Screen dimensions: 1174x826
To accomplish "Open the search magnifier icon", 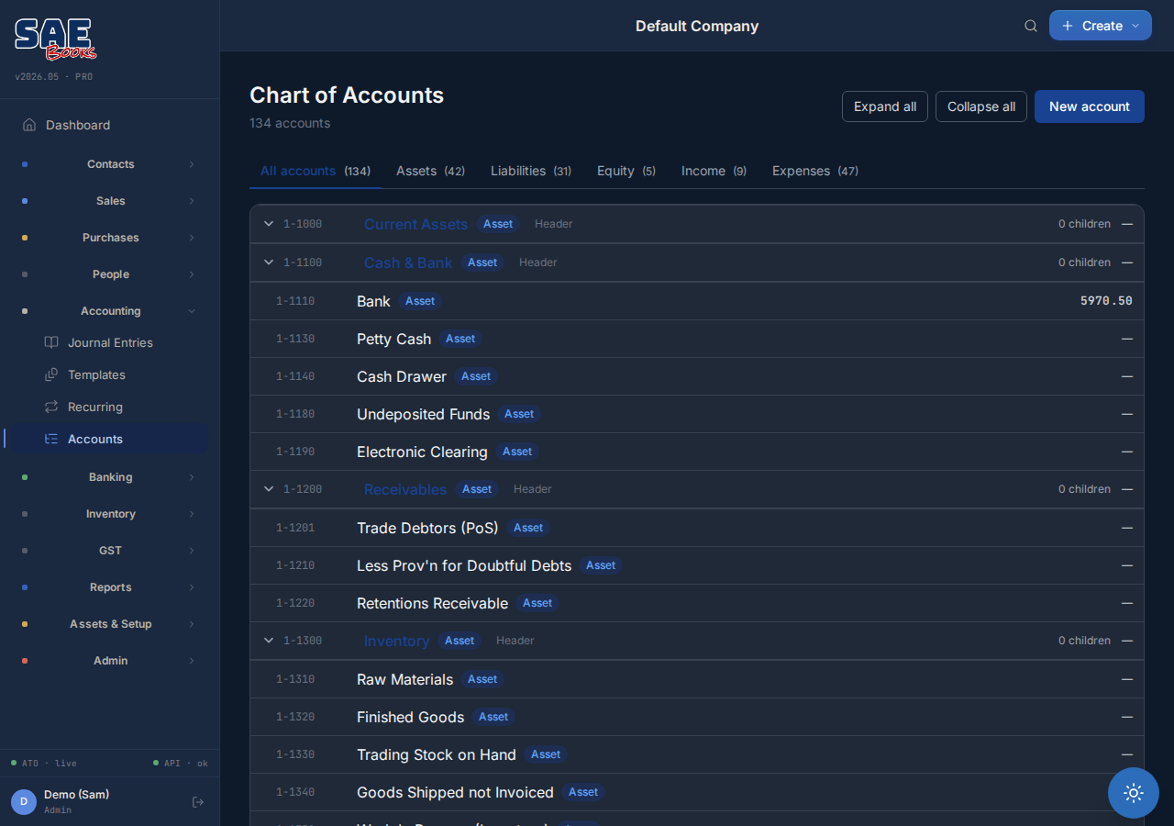I will 1031,26.
